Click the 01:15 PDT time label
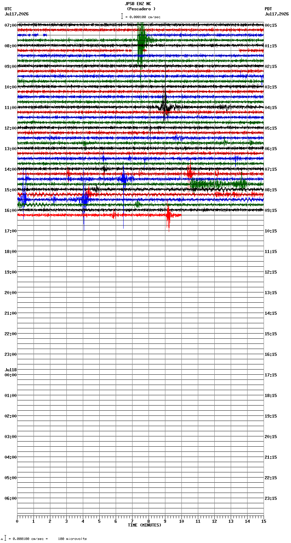Screen dimensions: 291x543 (271, 46)
